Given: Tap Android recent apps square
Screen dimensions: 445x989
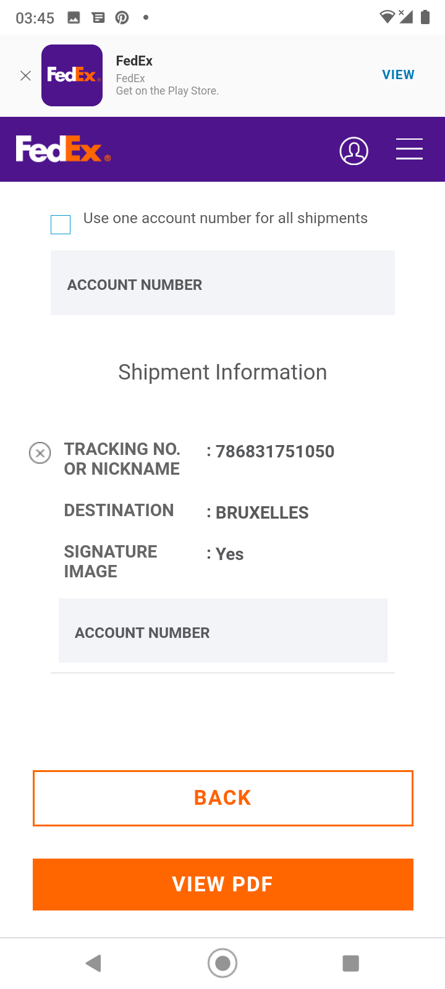Looking at the screenshot, I should pos(350,963).
